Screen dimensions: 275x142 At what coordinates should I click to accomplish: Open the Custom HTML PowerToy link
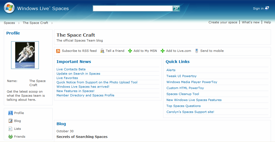click(x=185, y=88)
